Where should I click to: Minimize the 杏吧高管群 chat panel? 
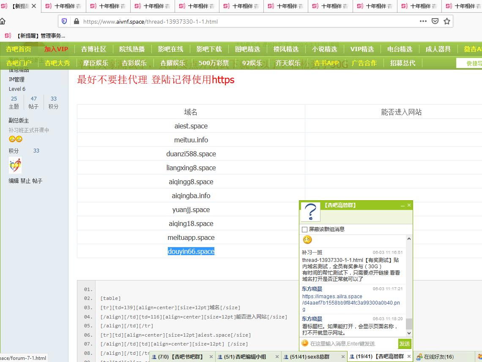(x=403, y=206)
